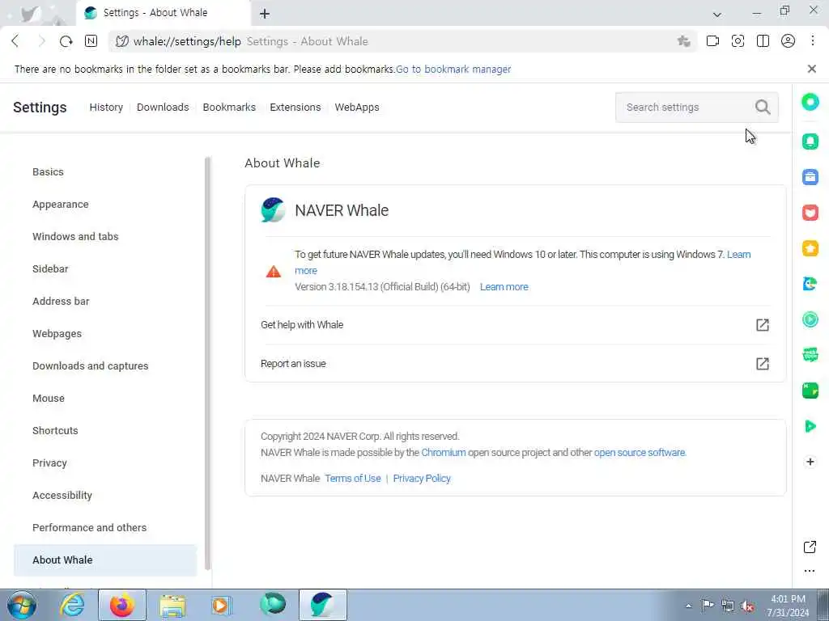829x621 pixels.
Task: Switch to Firefox in the taskbar
Action: tap(122, 605)
